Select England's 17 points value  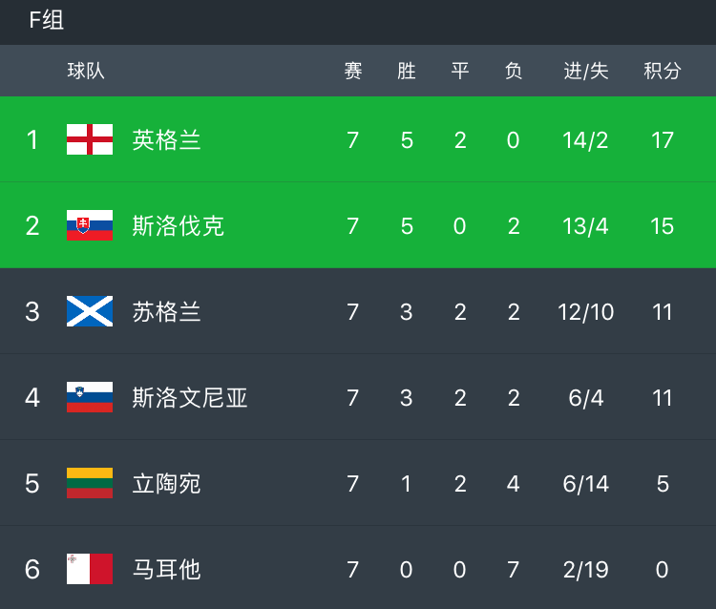click(x=663, y=140)
